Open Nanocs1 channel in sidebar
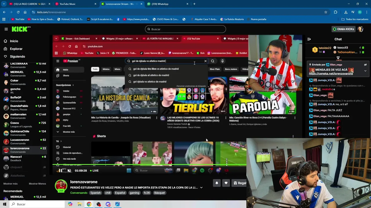The image size is (371, 208). pos(25,158)
